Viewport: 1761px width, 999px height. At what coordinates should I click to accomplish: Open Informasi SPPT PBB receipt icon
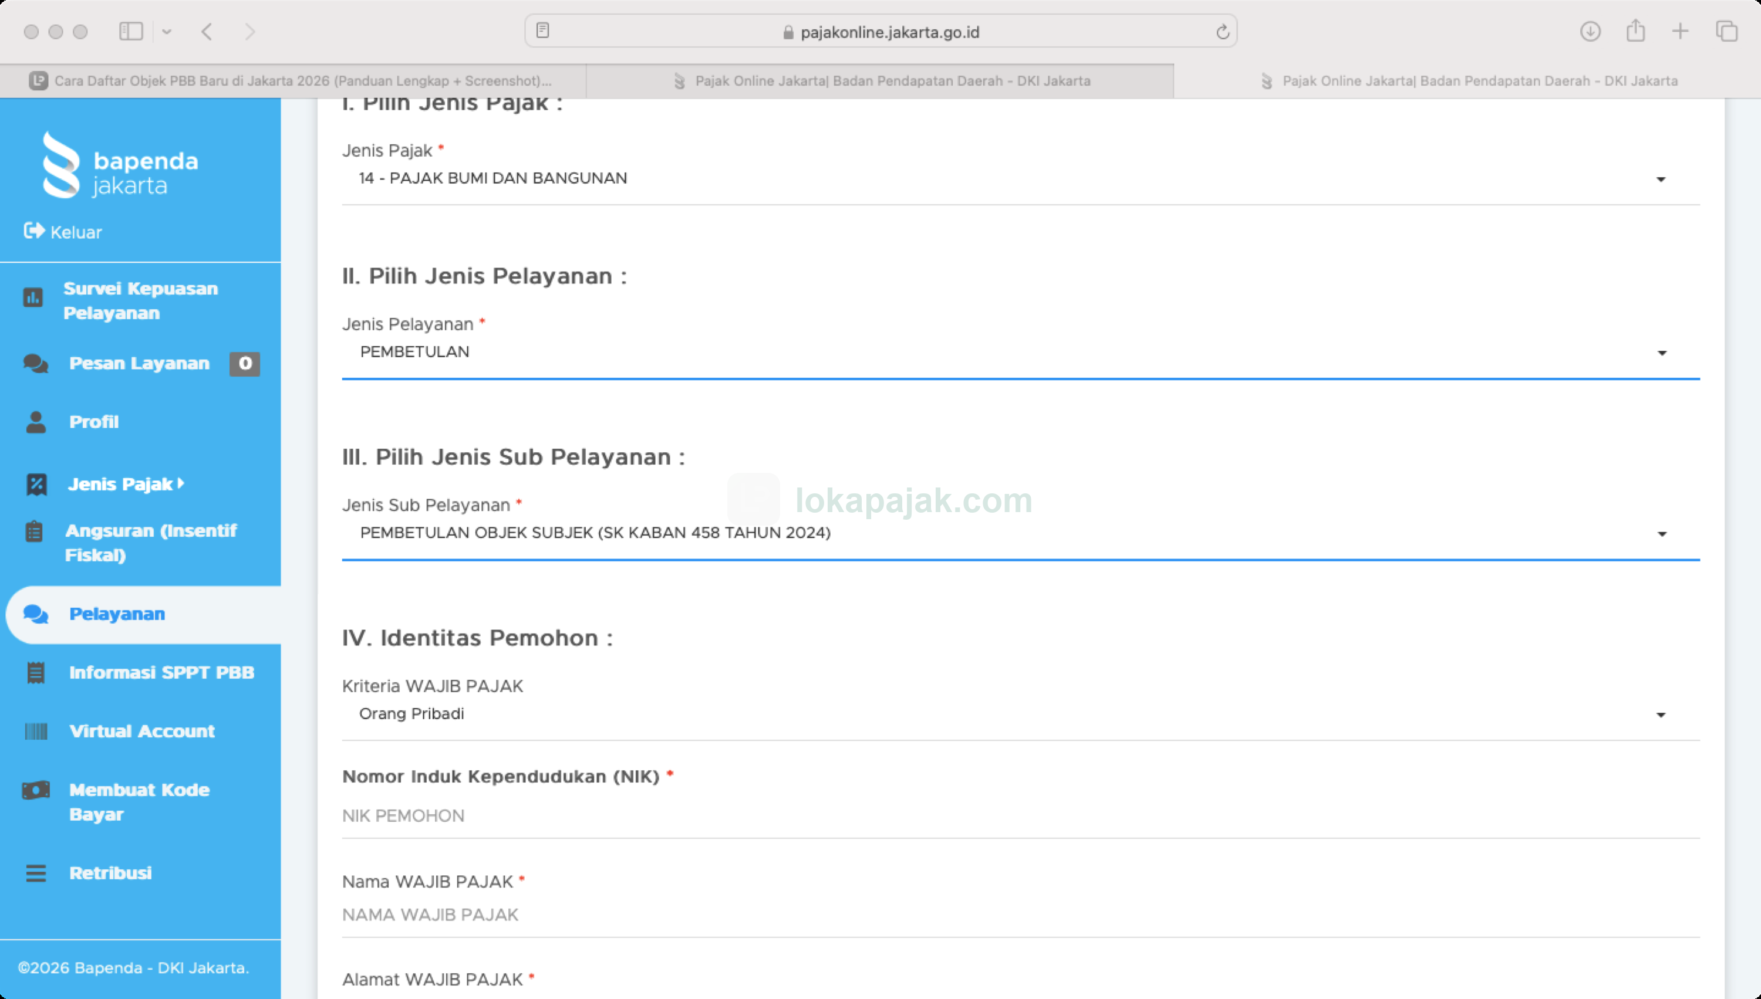(x=36, y=672)
